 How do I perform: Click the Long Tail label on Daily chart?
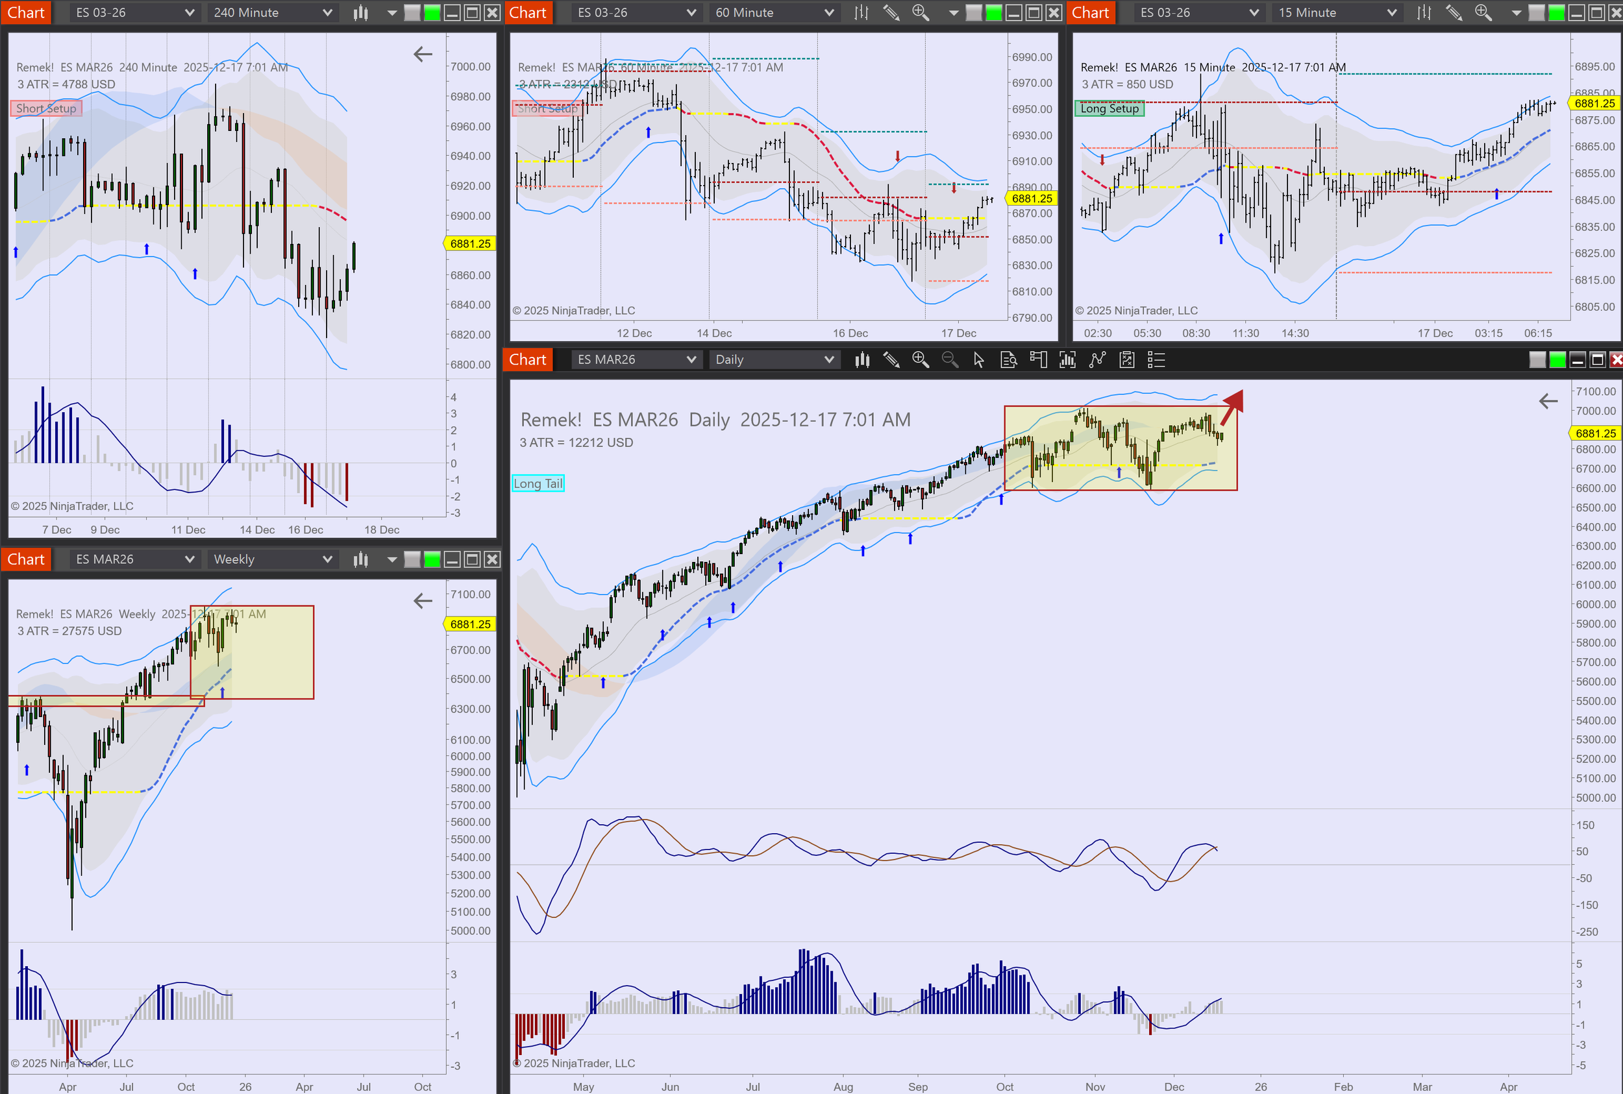(x=538, y=483)
